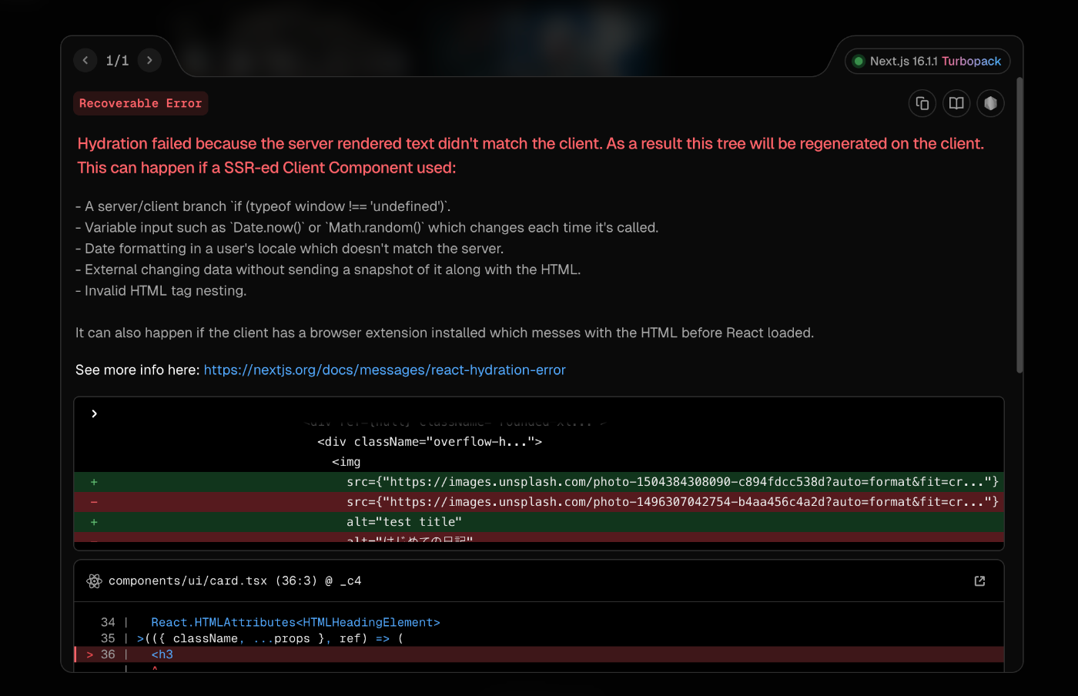This screenshot has height=696, width=1078.
Task: Click alt="test title" diff line
Action: pos(539,522)
